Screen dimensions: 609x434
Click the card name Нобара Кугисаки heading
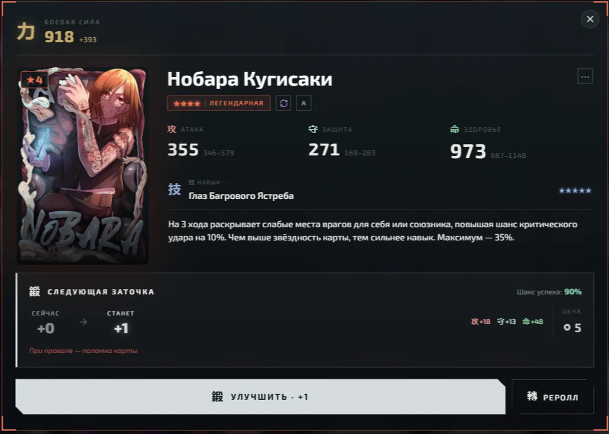250,79
